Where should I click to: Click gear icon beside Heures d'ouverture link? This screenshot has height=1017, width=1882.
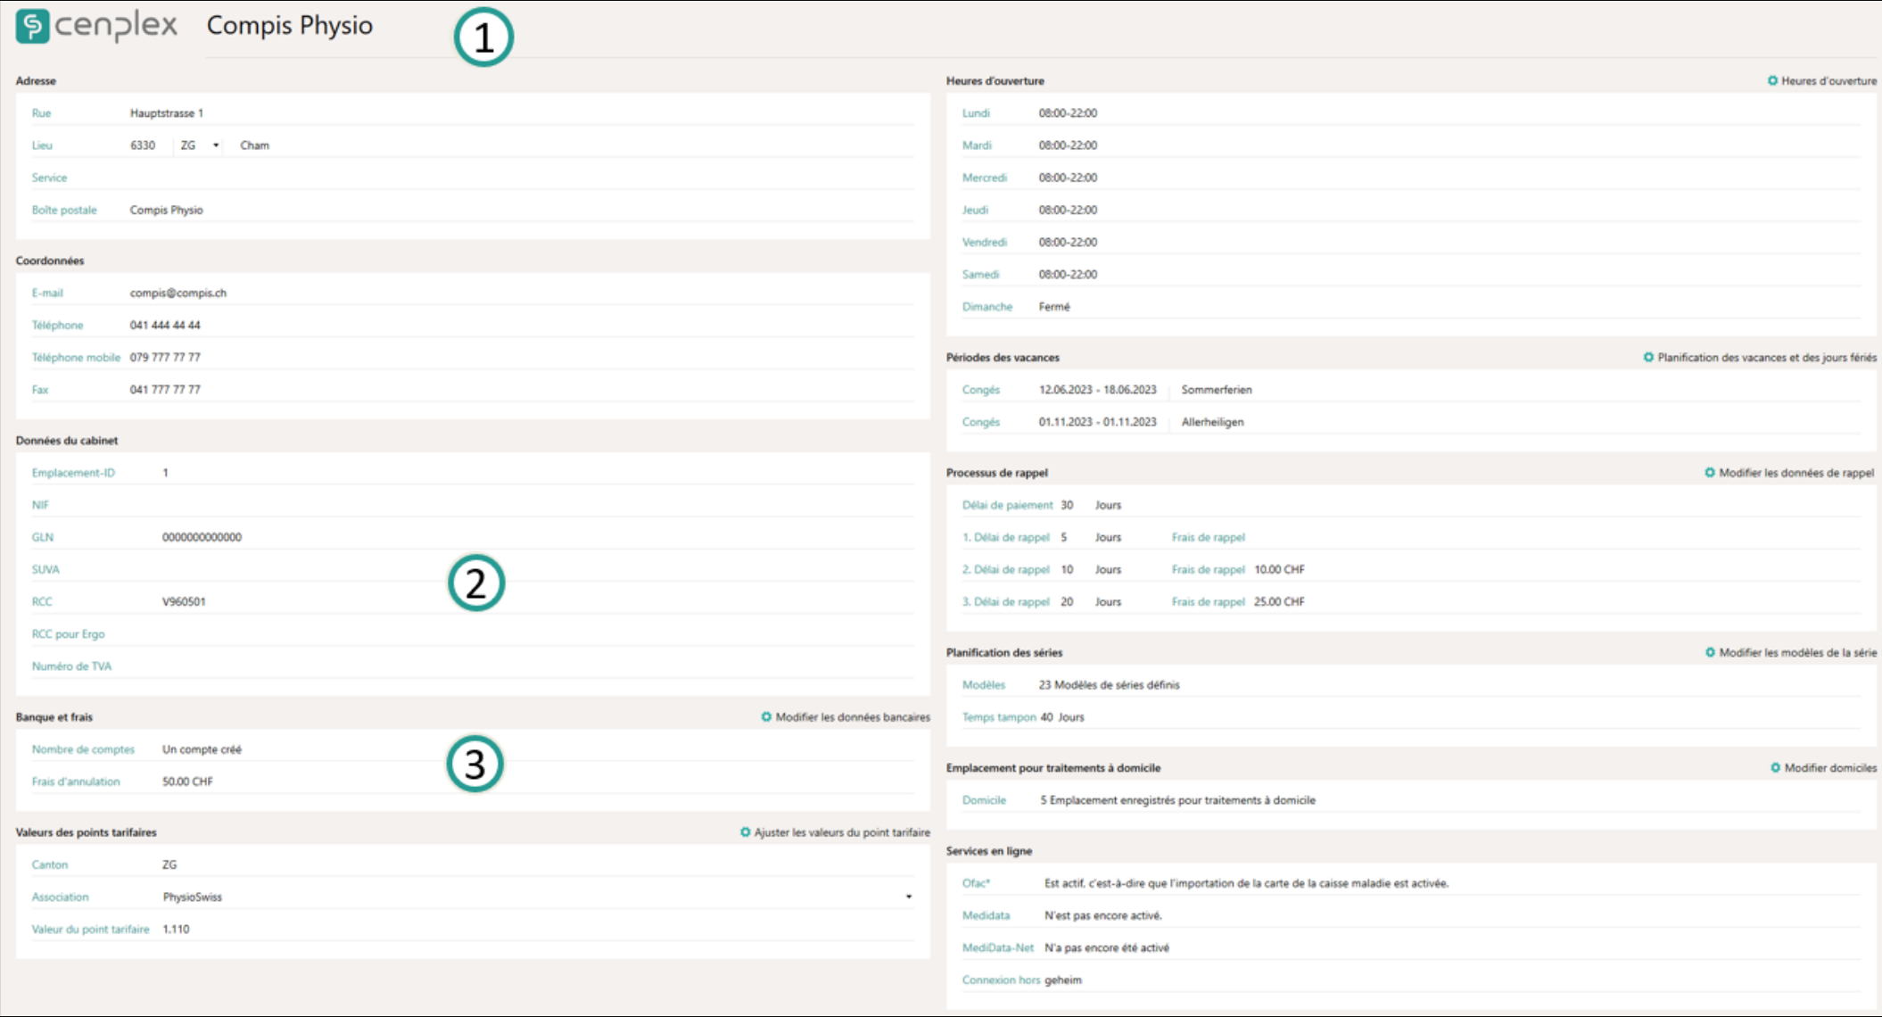(1772, 80)
